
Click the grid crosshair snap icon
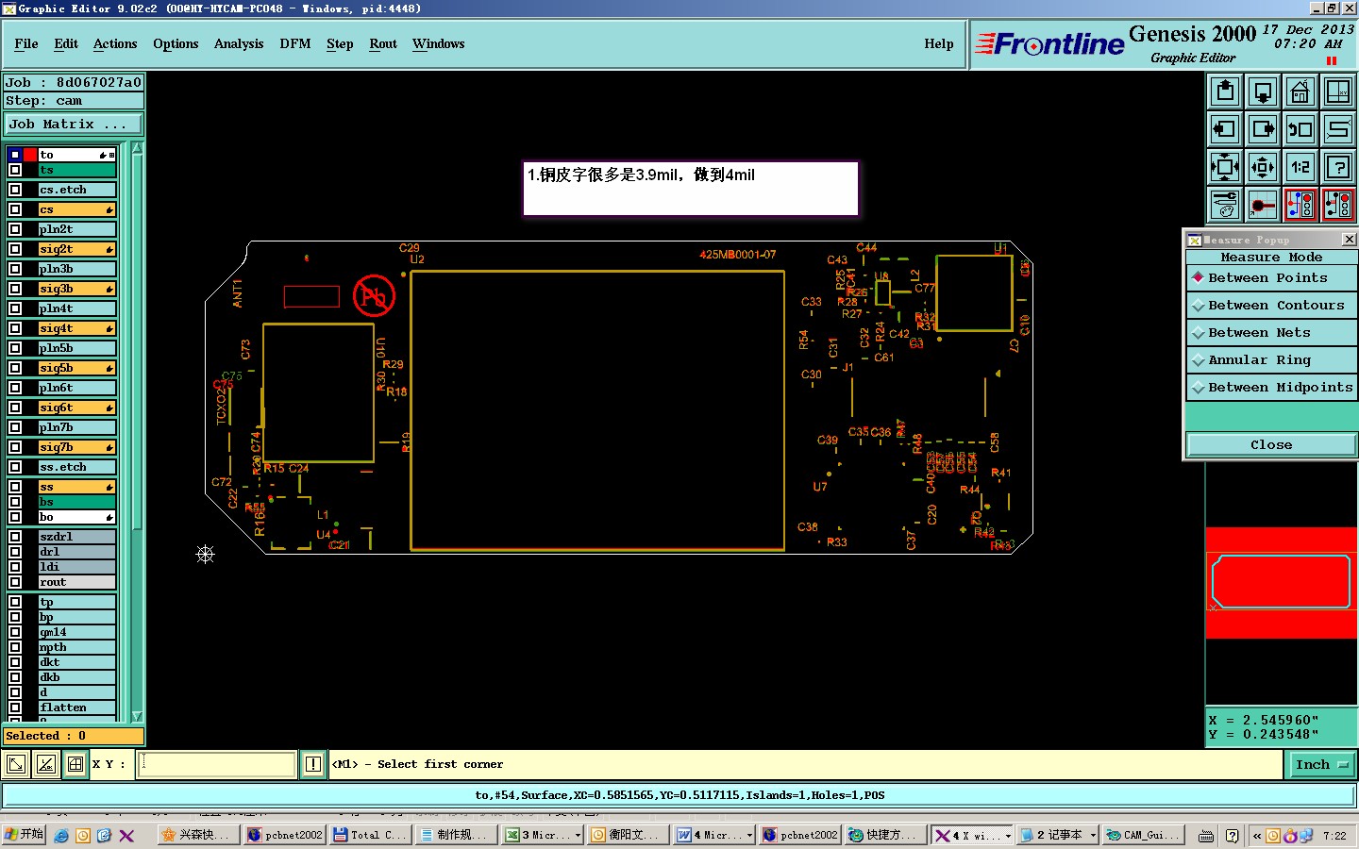[75, 764]
